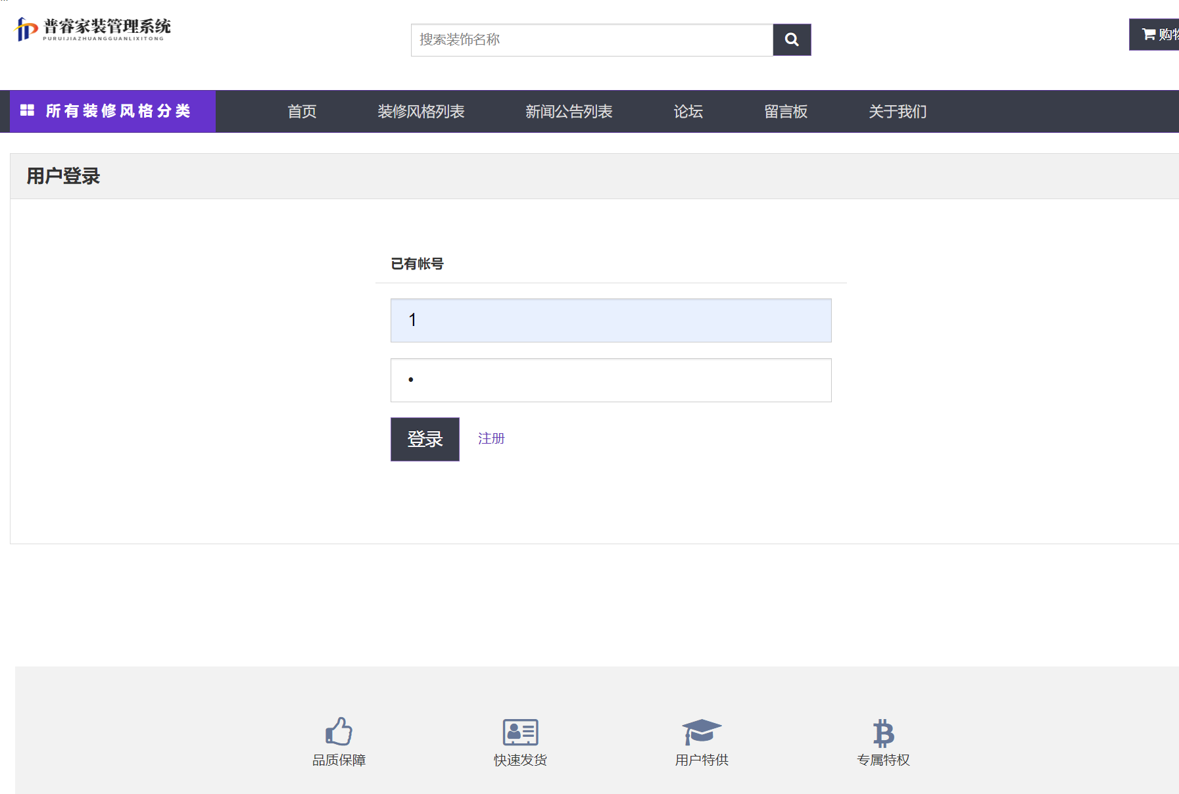Screen dimensions: 1179x794
Task: Open the shopping cart icon
Action: pos(1149,34)
